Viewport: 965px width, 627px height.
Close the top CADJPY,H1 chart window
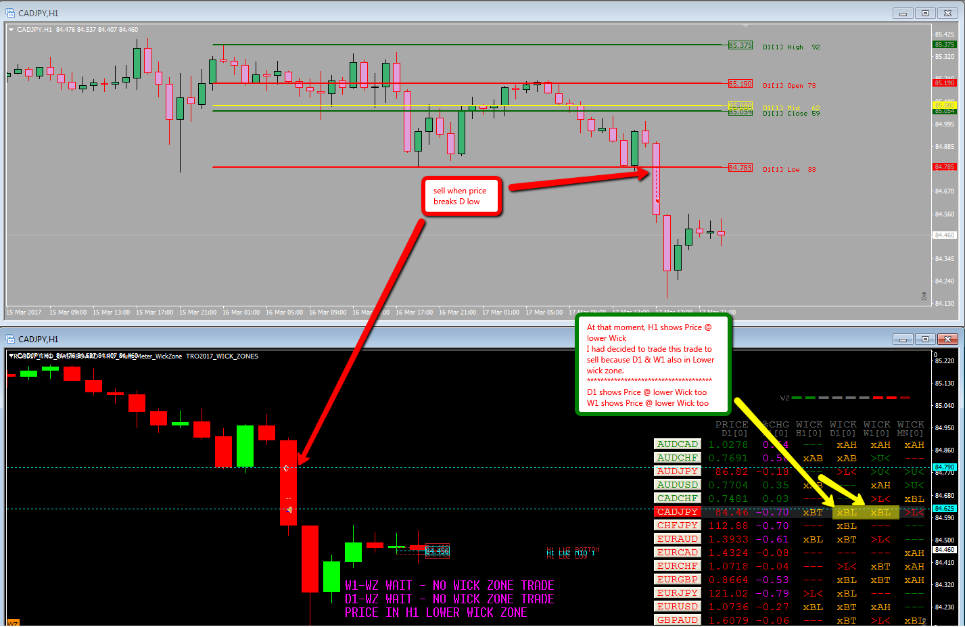click(x=949, y=13)
